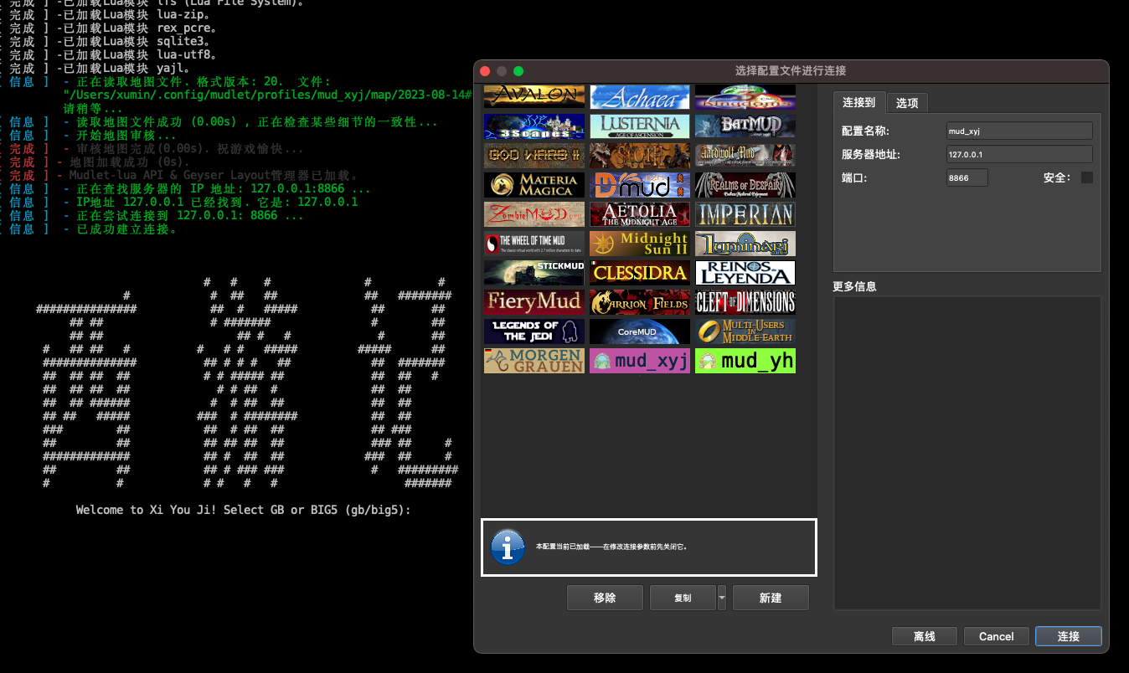
Task: Pick Multi-Users in Middle-Earth profile
Action: pos(745,331)
